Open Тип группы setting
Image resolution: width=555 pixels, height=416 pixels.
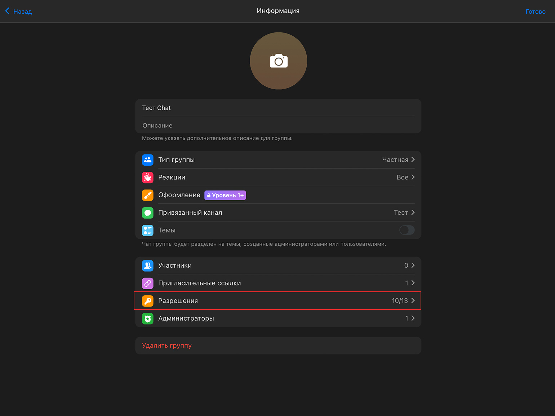(x=278, y=160)
